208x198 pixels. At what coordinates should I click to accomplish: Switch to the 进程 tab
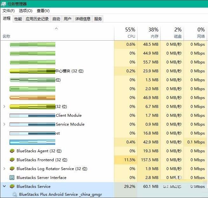[x=7, y=18]
